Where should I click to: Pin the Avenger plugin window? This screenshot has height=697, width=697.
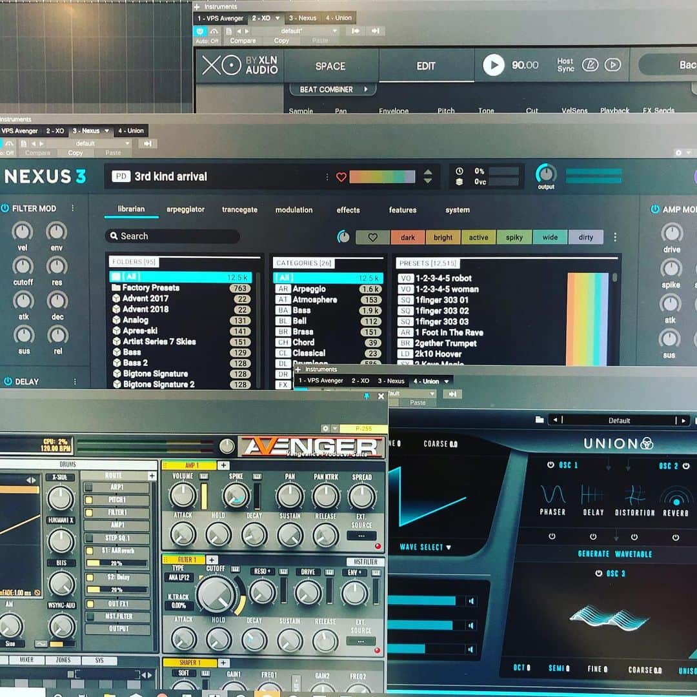pyautogui.click(x=367, y=396)
